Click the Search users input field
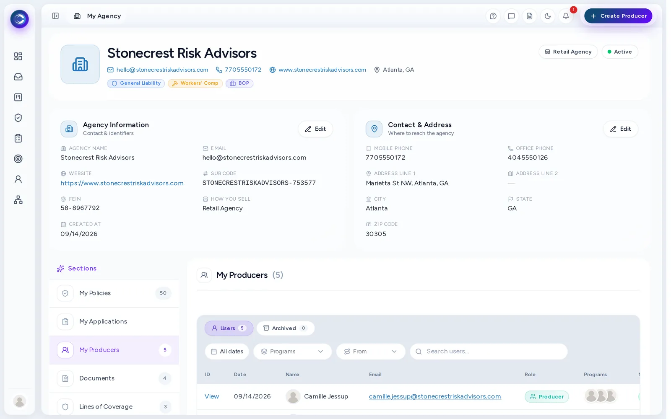This screenshot has height=419, width=671. [489, 352]
